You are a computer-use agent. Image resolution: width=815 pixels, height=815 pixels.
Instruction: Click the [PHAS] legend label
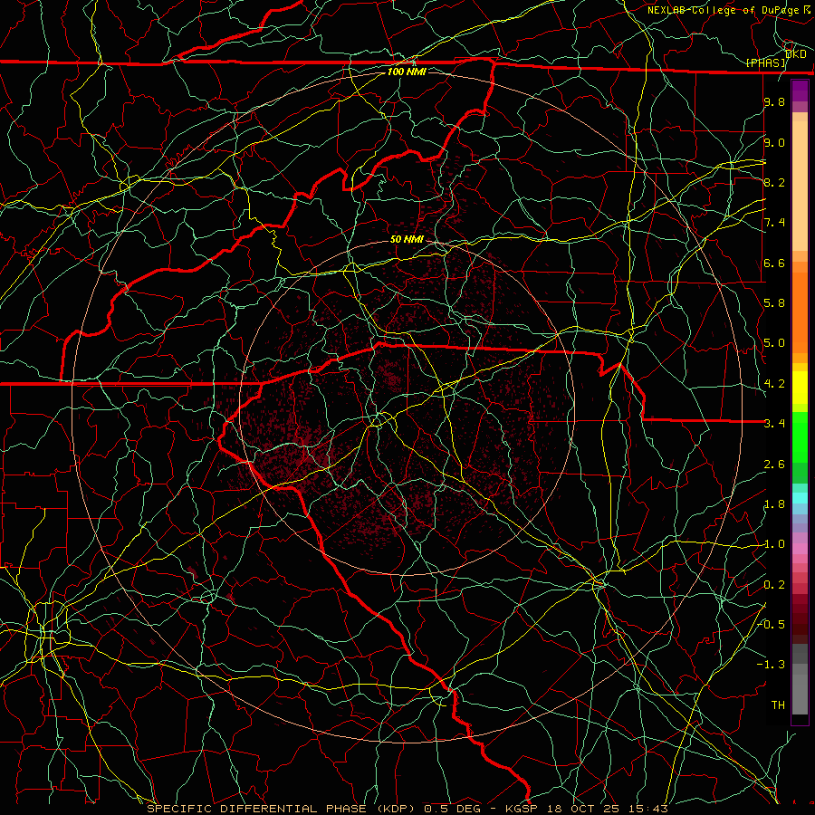click(765, 62)
